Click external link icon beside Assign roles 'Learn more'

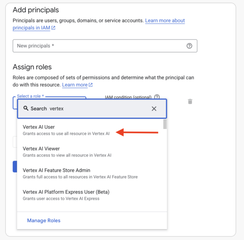tap(91, 85)
